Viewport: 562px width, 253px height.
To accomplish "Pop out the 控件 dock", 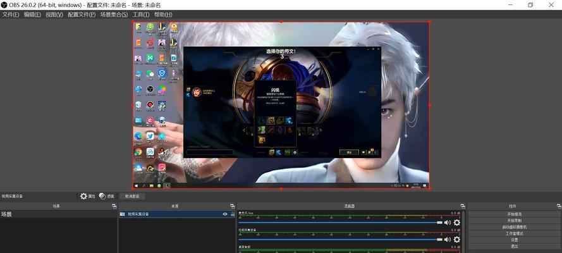I will (x=559, y=206).
